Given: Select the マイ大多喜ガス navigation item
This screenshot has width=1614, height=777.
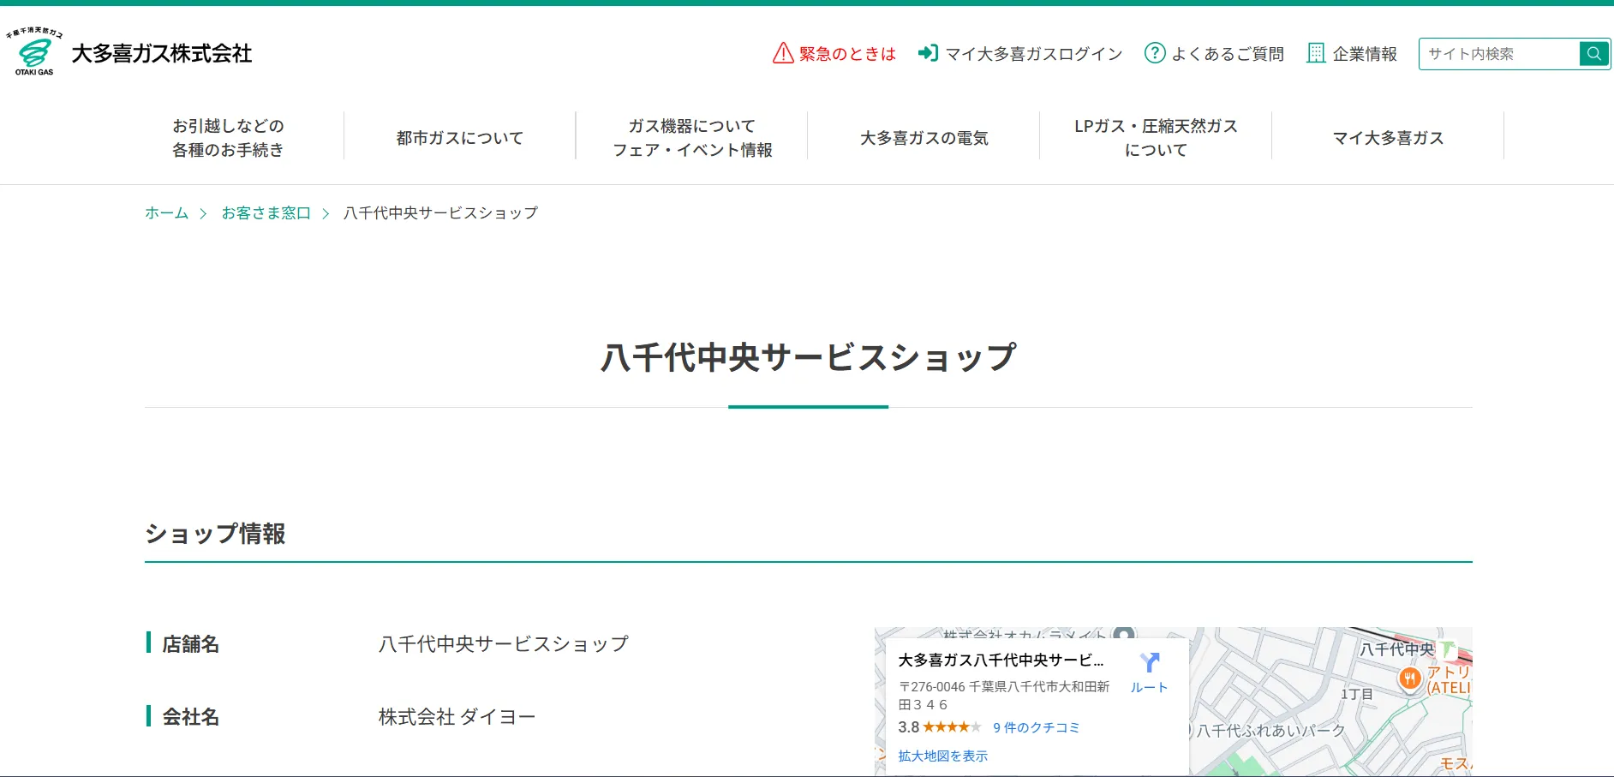Looking at the screenshot, I should click(x=1388, y=138).
